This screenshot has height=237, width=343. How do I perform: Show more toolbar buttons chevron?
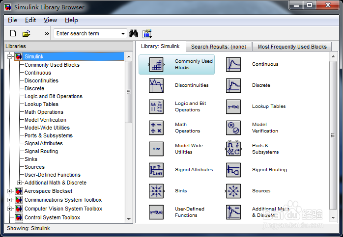[47, 34]
